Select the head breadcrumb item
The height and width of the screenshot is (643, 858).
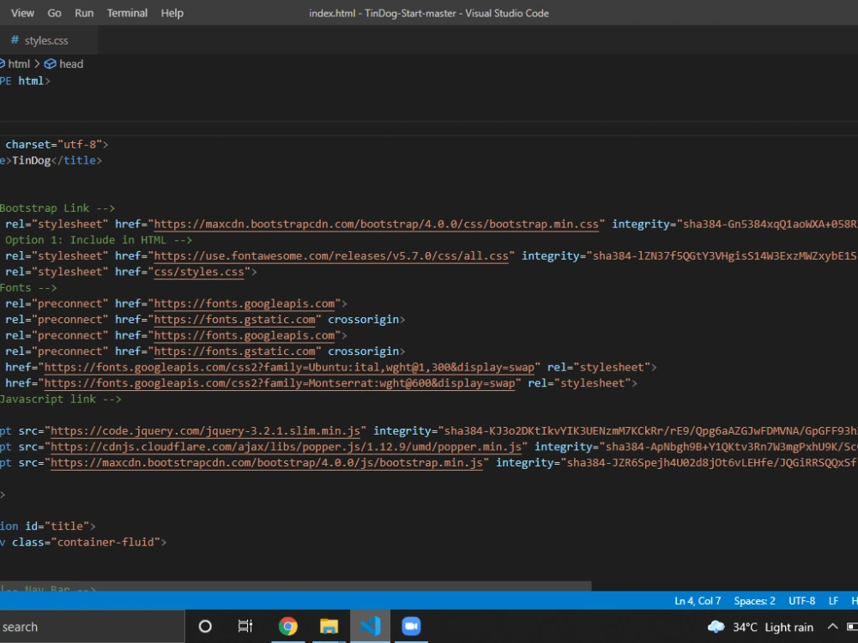click(71, 64)
